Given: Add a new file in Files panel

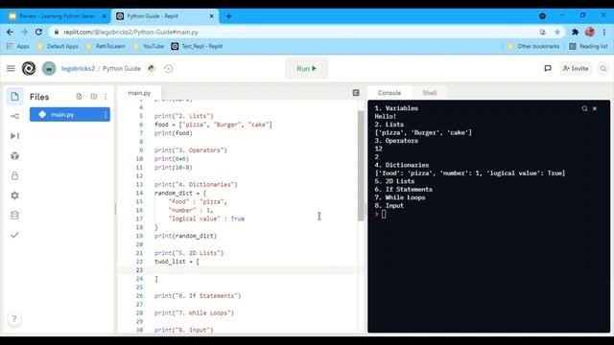Looking at the screenshot, I should tap(79, 97).
